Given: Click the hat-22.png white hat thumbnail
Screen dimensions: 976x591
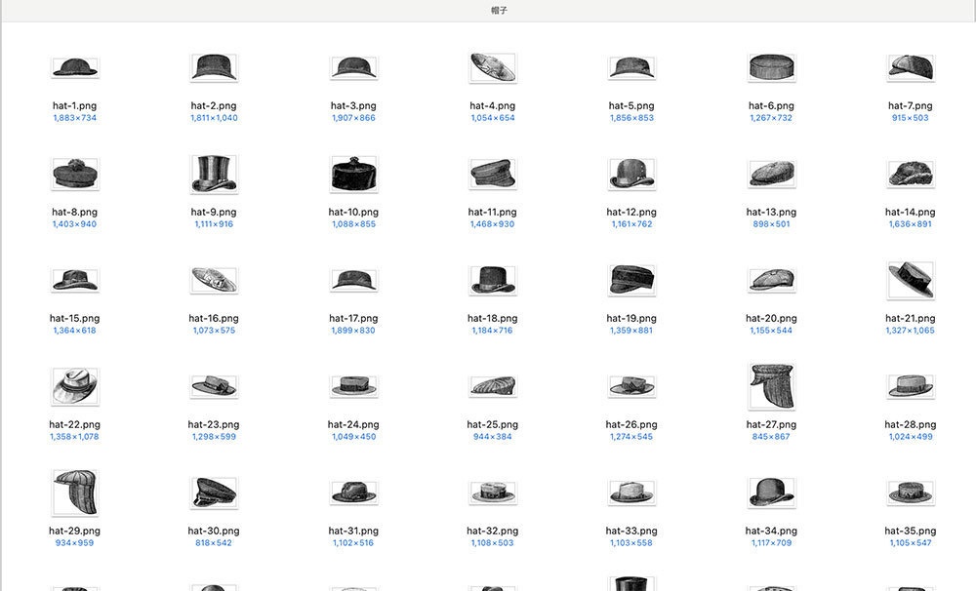Looking at the screenshot, I should pyautogui.click(x=75, y=386).
